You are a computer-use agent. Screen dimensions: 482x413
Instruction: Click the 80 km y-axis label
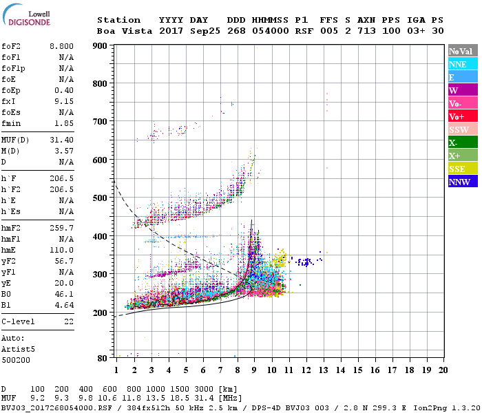[103, 359]
